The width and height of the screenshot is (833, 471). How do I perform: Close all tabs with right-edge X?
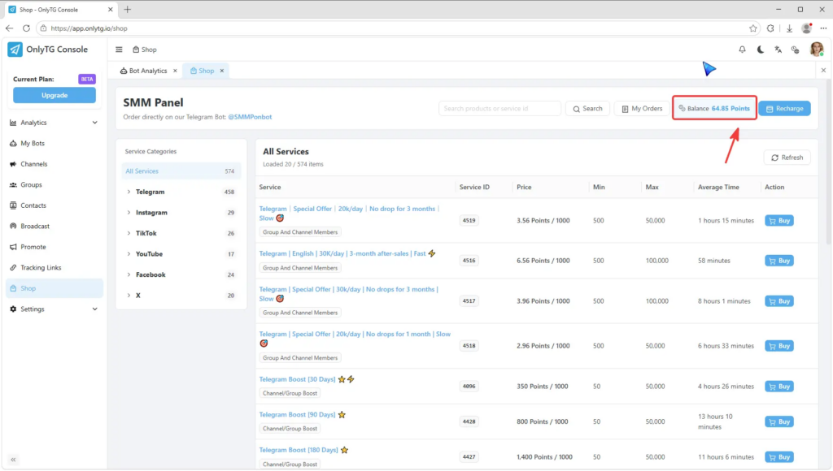[x=823, y=70]
